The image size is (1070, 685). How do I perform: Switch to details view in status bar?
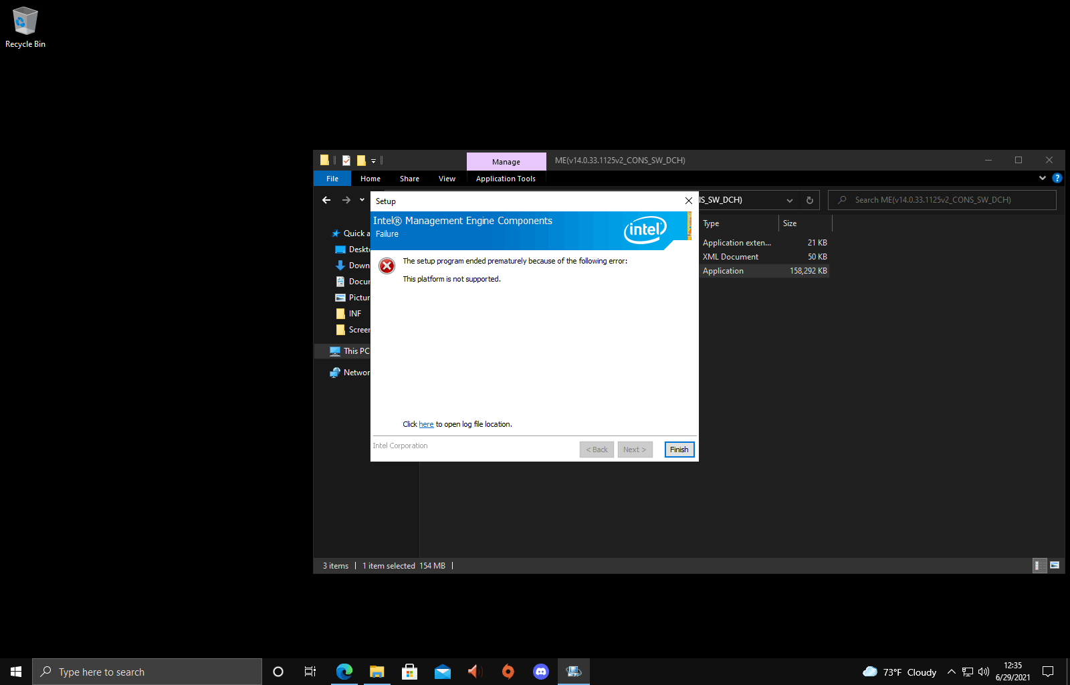(1040, 566)
